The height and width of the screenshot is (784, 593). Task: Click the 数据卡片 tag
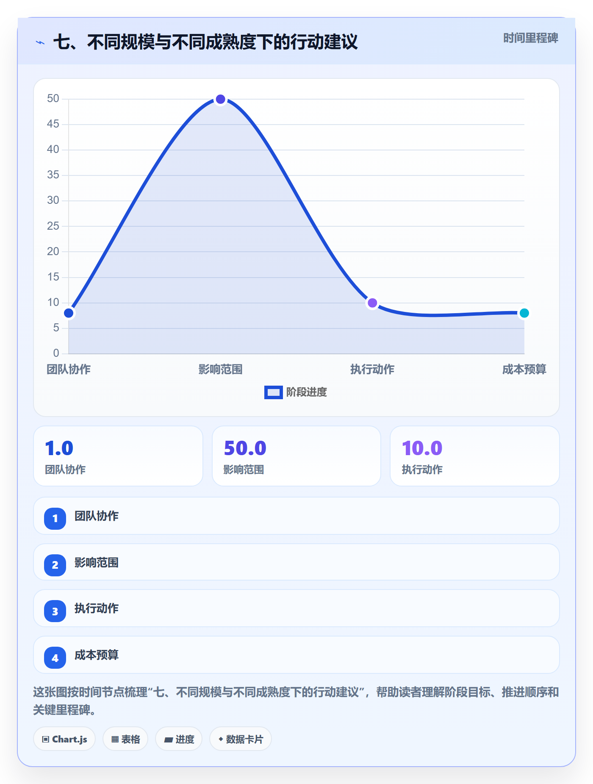coord(241,739)
